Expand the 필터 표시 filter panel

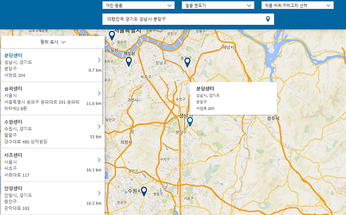pyautogui.click(x=53, y=42)
